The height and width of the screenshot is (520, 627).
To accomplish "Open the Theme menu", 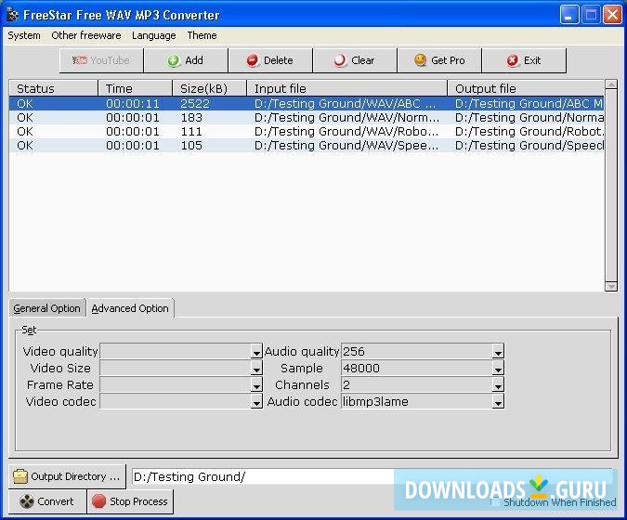I will 202,35.
